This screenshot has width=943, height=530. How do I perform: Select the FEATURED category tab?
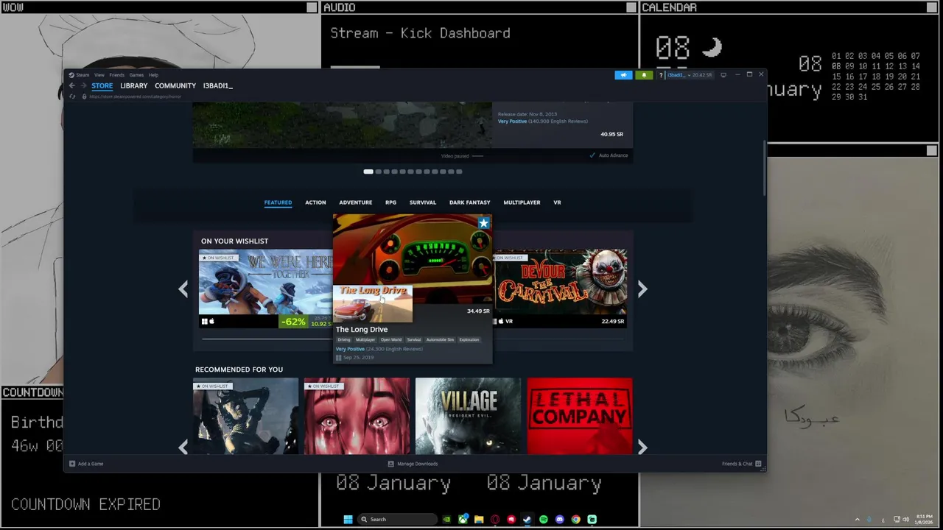[x=278, y=202]
